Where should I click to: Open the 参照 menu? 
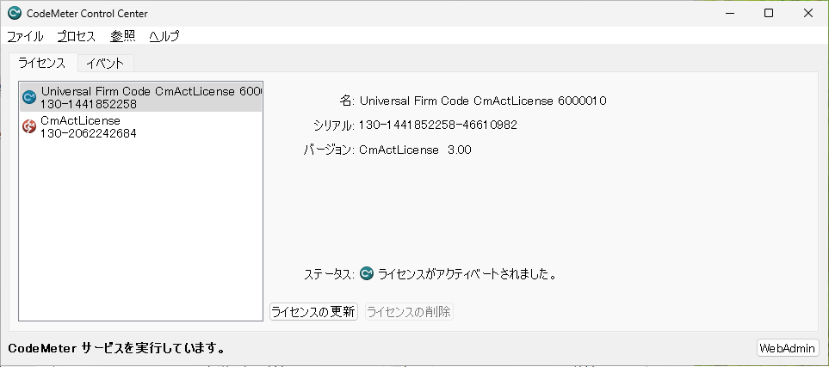click(123, 36)
